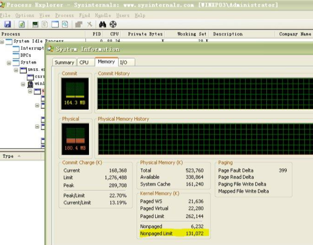Click the csrss process icon
Viewport: 313px width, 245px height.
(x=30, y=77)
